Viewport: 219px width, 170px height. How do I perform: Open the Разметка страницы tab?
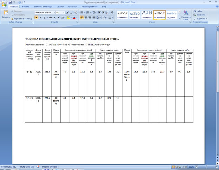point(43,7)
